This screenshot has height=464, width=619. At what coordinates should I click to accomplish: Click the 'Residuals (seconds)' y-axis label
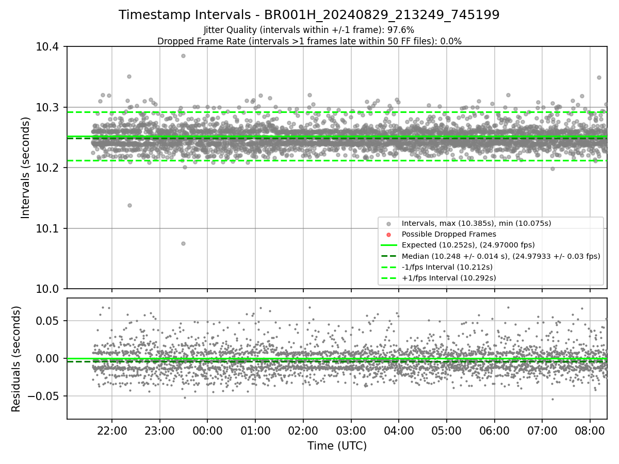tap(16, 359)
